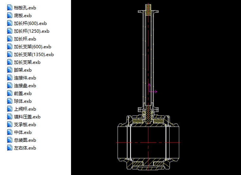This screenshot has width=241, height=175.
Task: Select the file name 加长杆.exb
Action: click(25, 39)
